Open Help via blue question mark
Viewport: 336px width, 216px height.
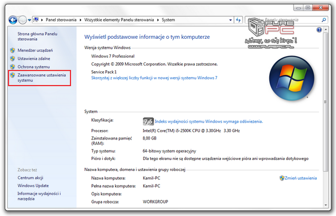(319, 30)
